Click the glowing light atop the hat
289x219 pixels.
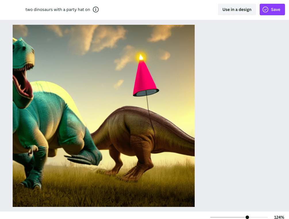(x=141, y=57)
